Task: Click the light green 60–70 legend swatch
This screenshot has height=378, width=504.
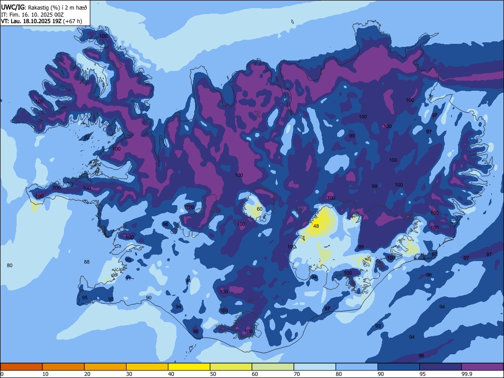Action: (273, 367)
